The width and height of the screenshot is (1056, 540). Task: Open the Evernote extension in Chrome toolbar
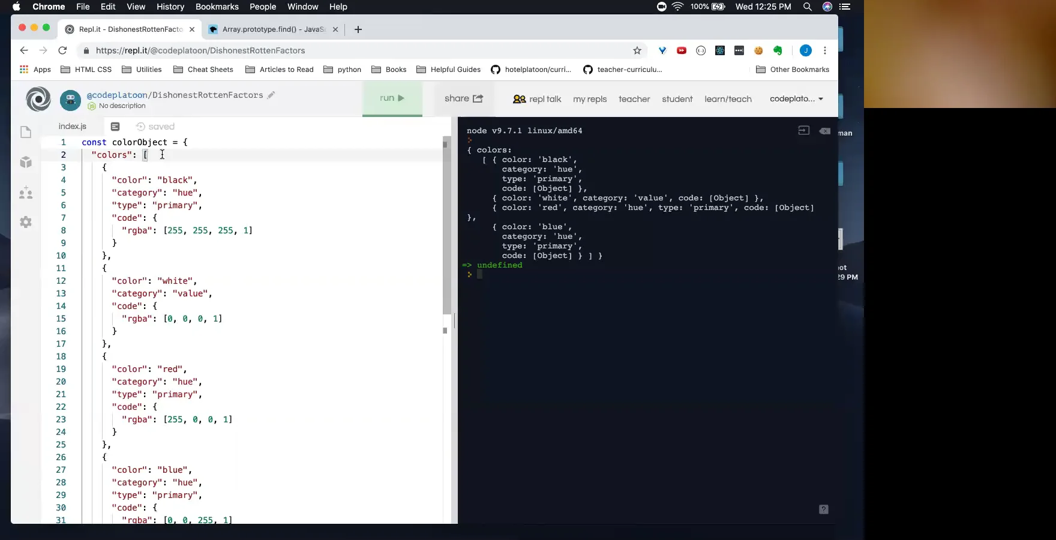pos(778,50)
